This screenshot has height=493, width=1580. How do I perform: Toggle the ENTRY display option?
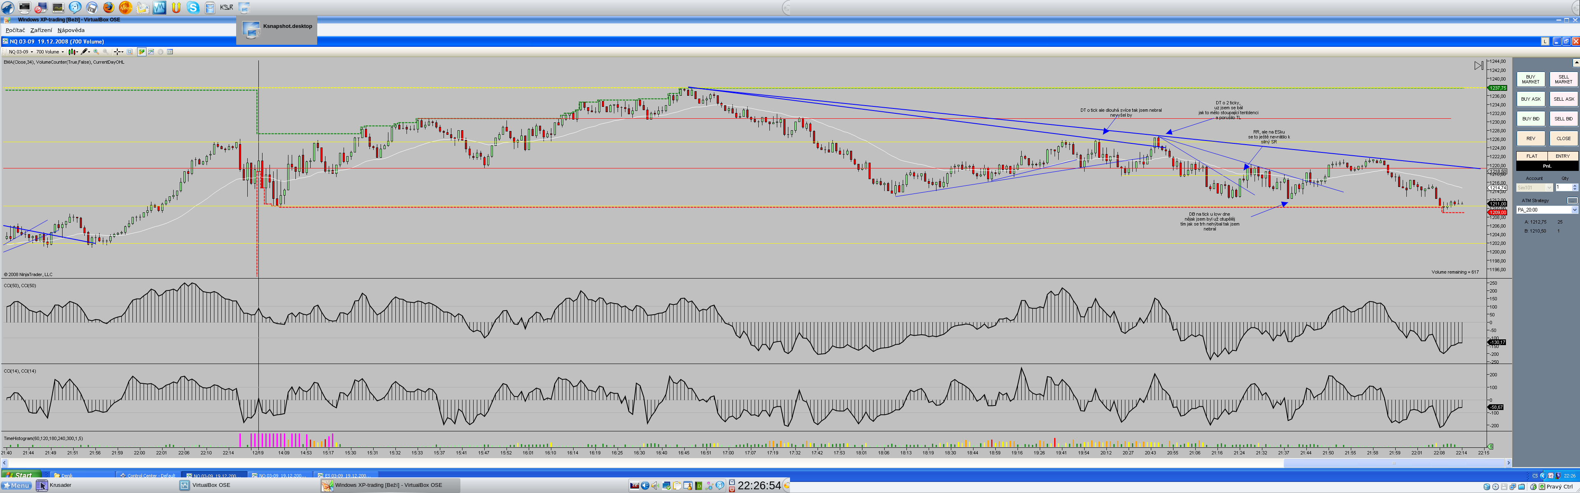(x=1562, y=156)
